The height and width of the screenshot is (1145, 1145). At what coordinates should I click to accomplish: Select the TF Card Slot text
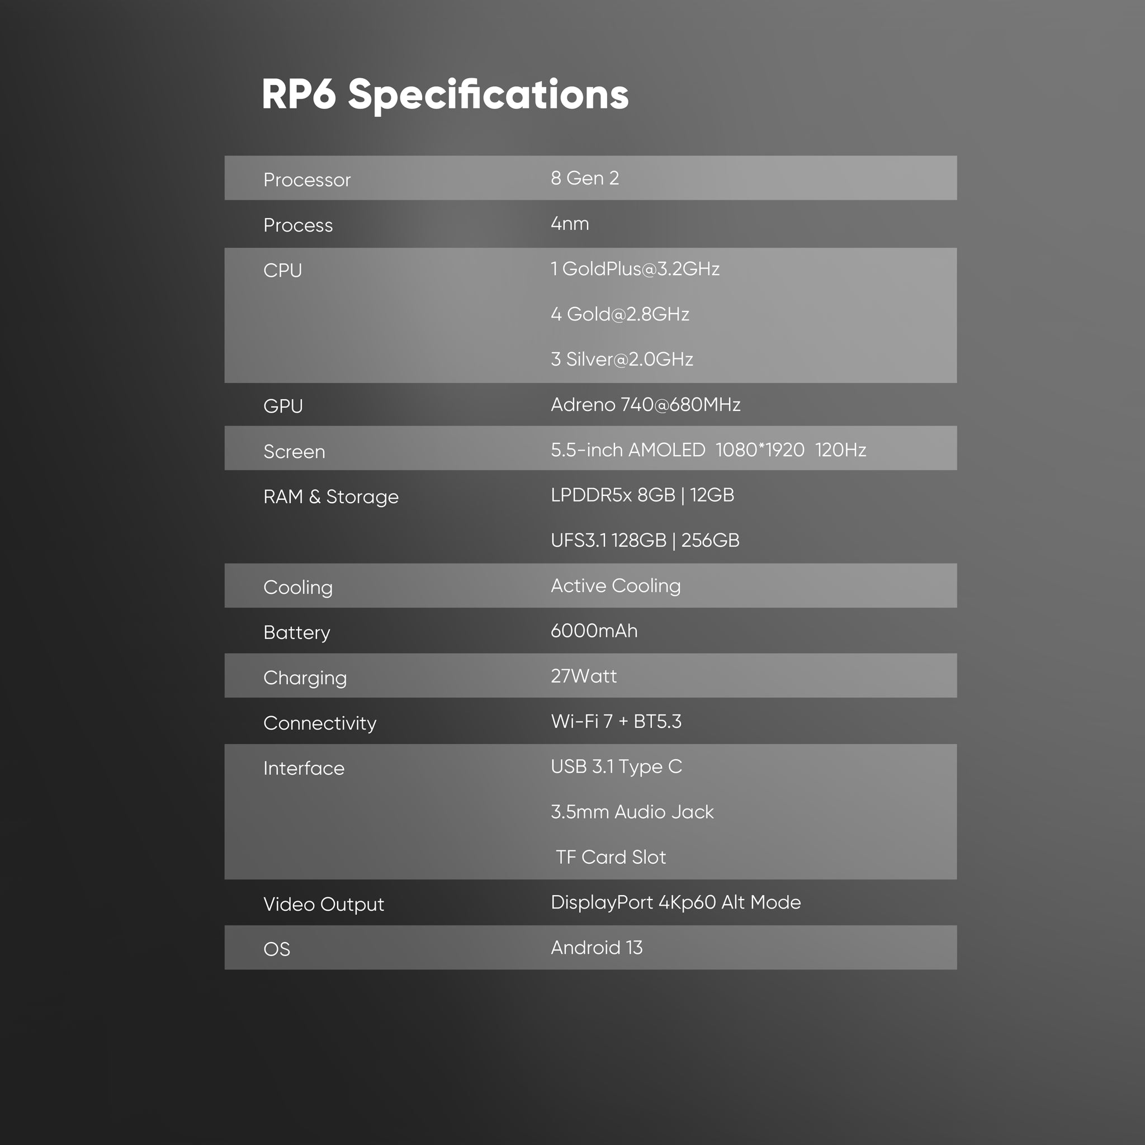tap(611, 857)
